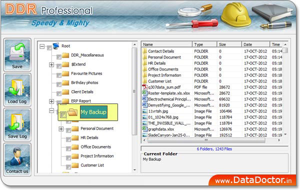Click the image icon of 01_1024x768.jpg

click(145, 117)
